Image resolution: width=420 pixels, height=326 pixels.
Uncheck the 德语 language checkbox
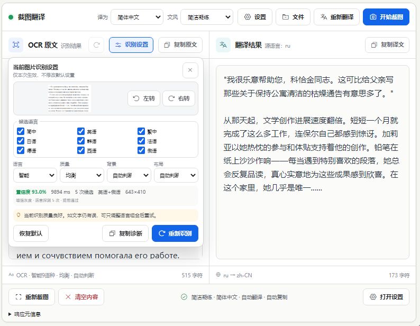[x=21, y=150]
